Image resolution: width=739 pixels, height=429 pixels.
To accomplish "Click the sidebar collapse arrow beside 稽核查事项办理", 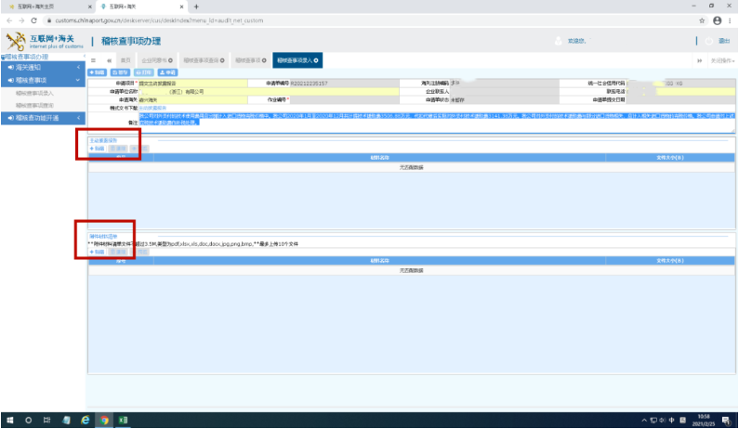I will [x=84, y=57].
